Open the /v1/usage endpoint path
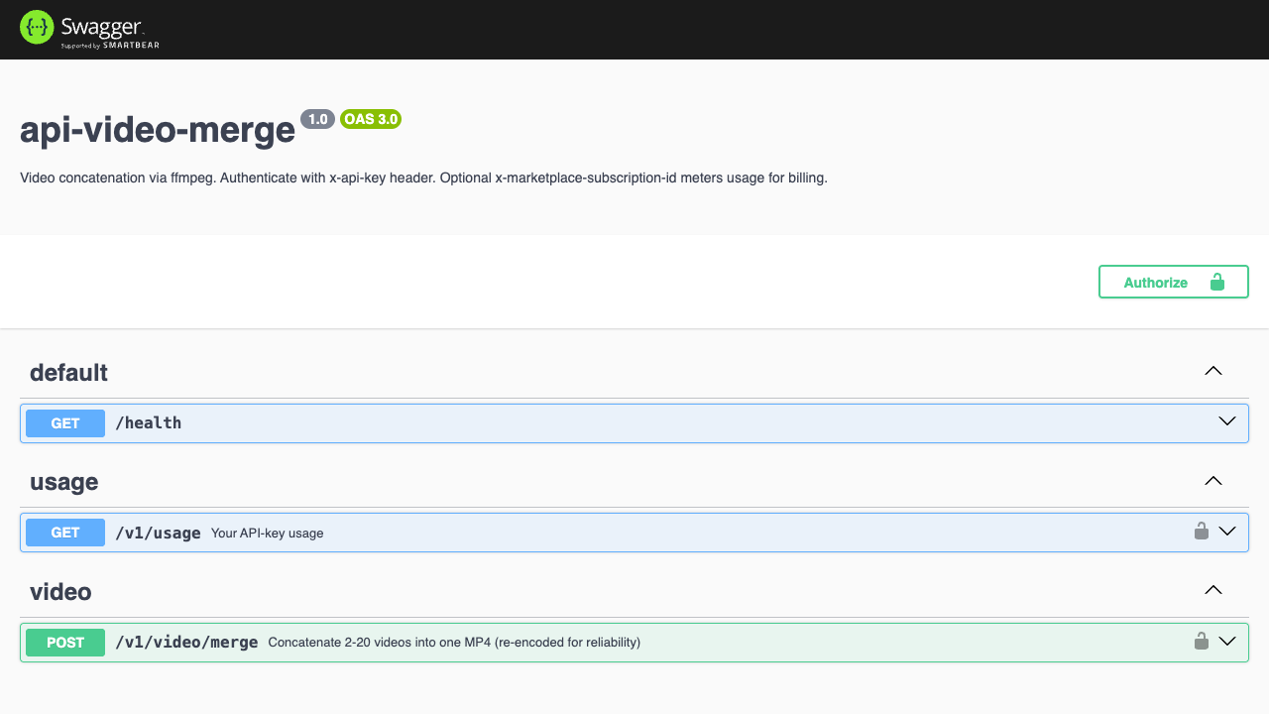Viewport: 1269px width, 714px height. point(158,533)
